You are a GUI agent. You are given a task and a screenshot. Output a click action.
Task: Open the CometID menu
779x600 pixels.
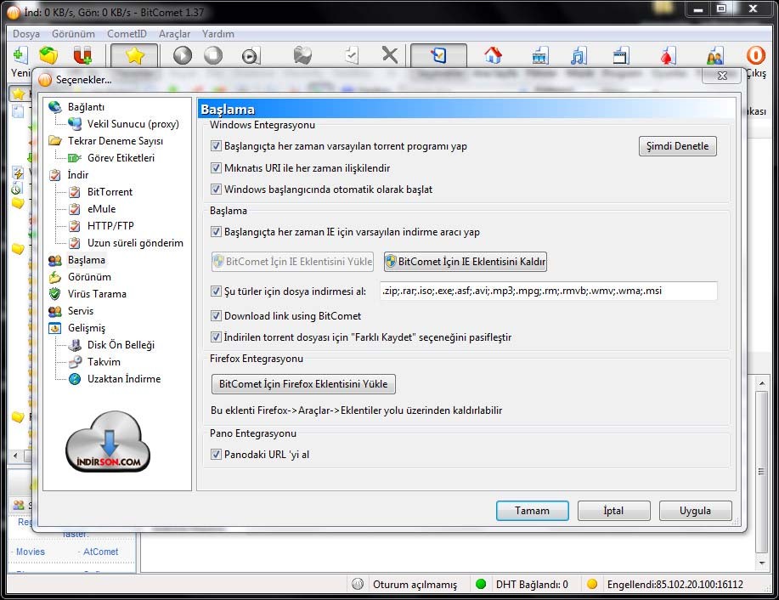coord(127,34)
